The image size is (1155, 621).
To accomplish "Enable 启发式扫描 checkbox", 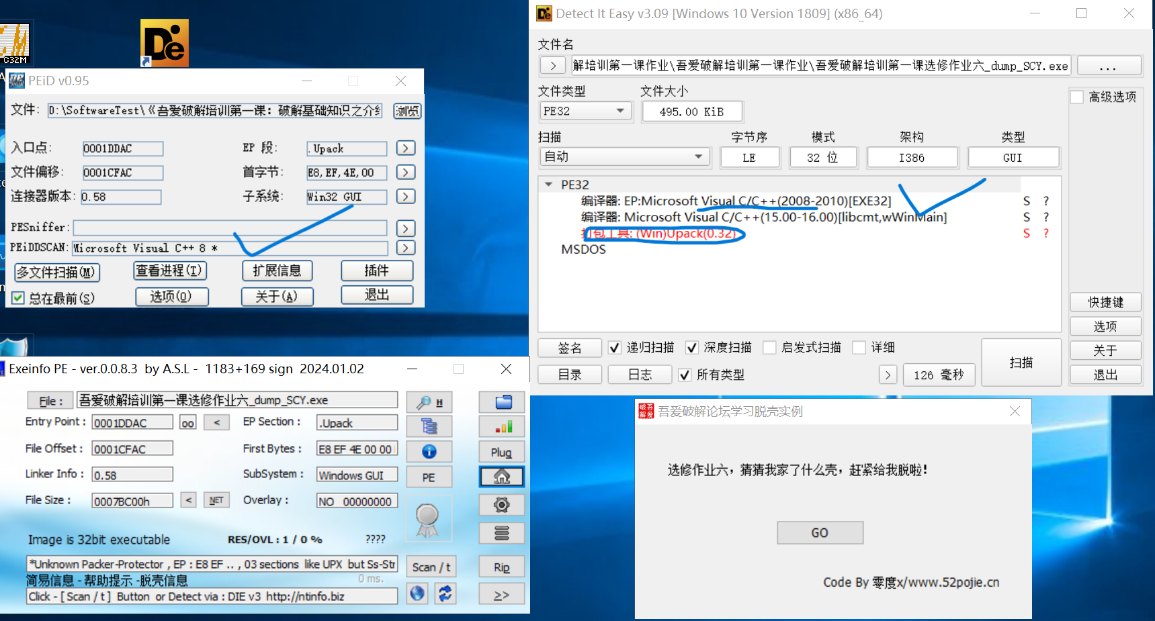I will click(769, 347).
